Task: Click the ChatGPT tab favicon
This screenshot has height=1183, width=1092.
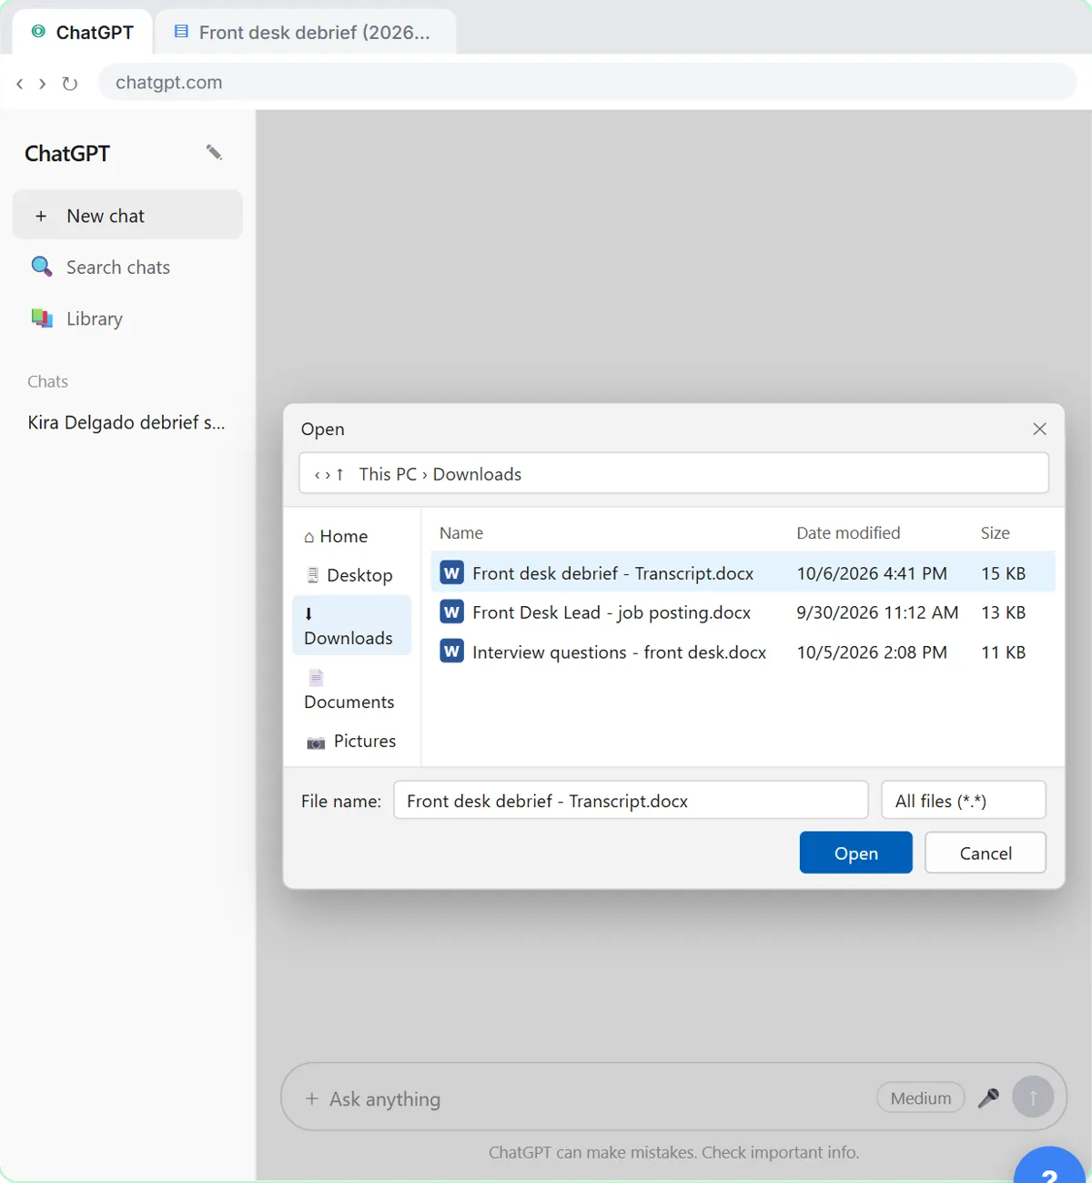Action: (38, 32)
